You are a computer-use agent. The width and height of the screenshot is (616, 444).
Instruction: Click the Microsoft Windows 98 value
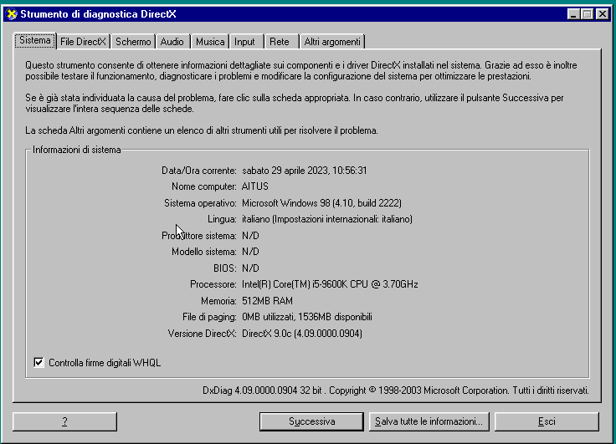pyautogui.click(x=321, y=203)
